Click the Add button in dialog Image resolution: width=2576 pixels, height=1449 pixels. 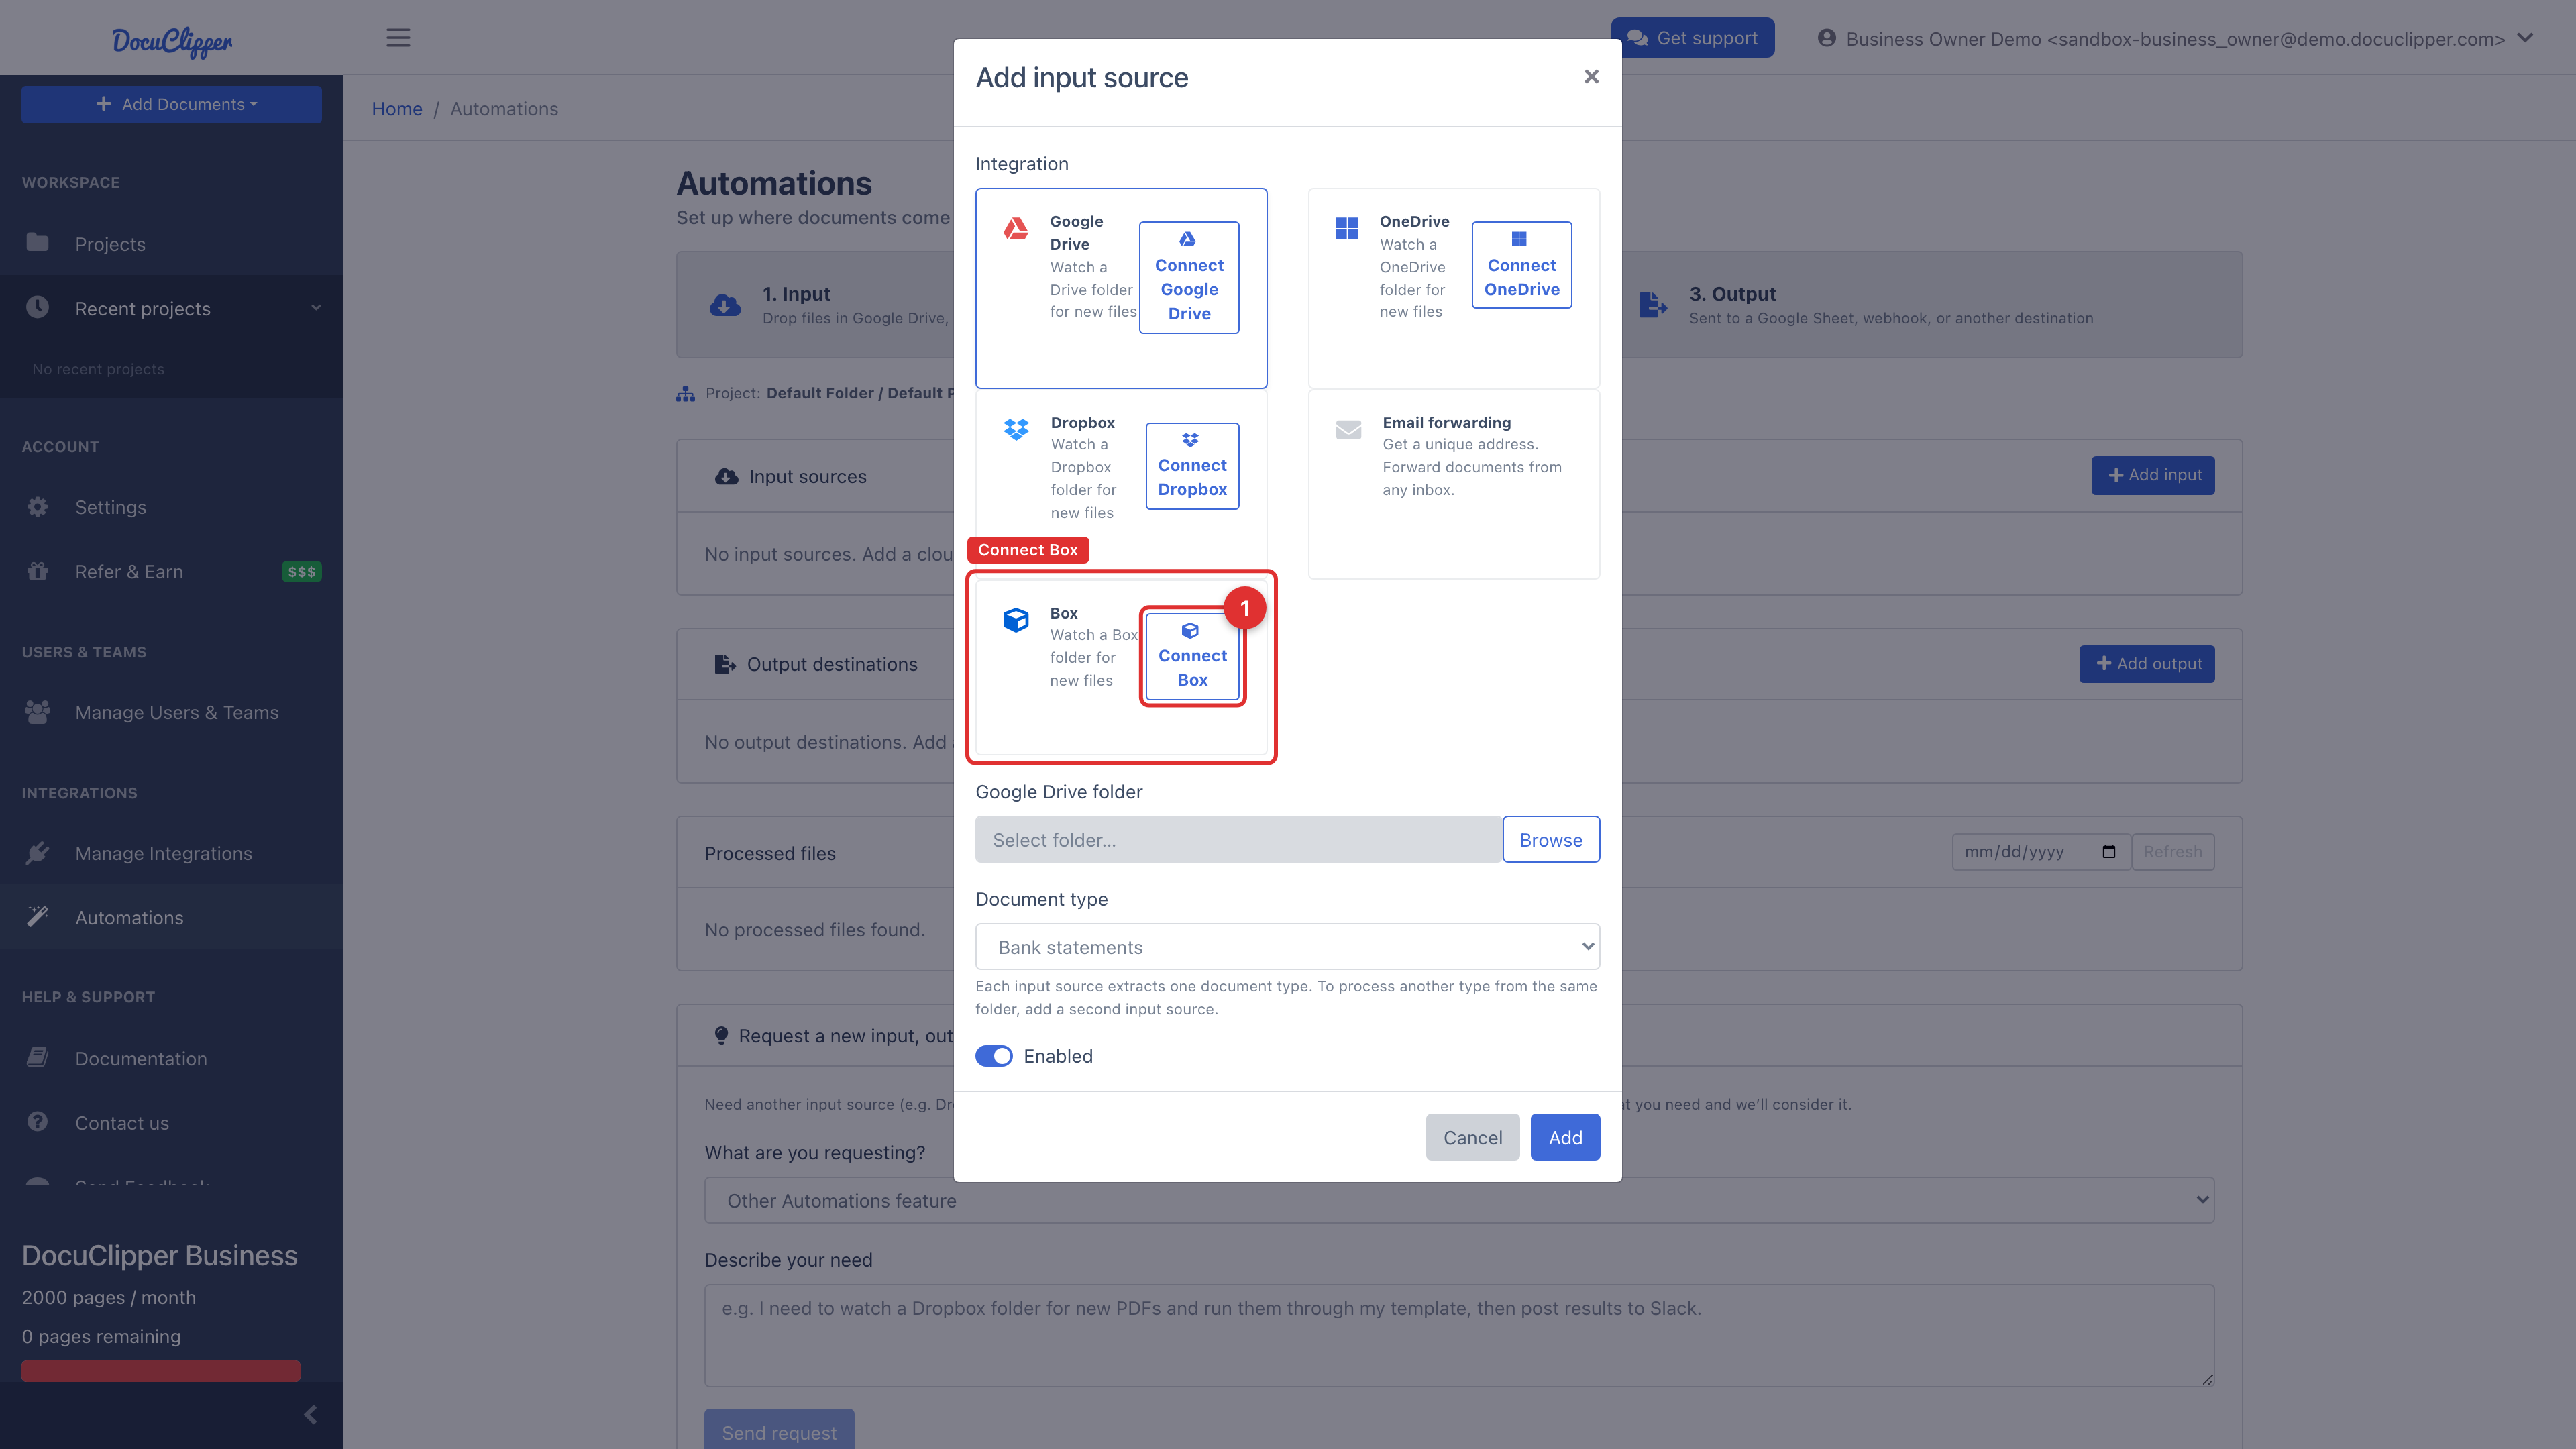1565,1137
